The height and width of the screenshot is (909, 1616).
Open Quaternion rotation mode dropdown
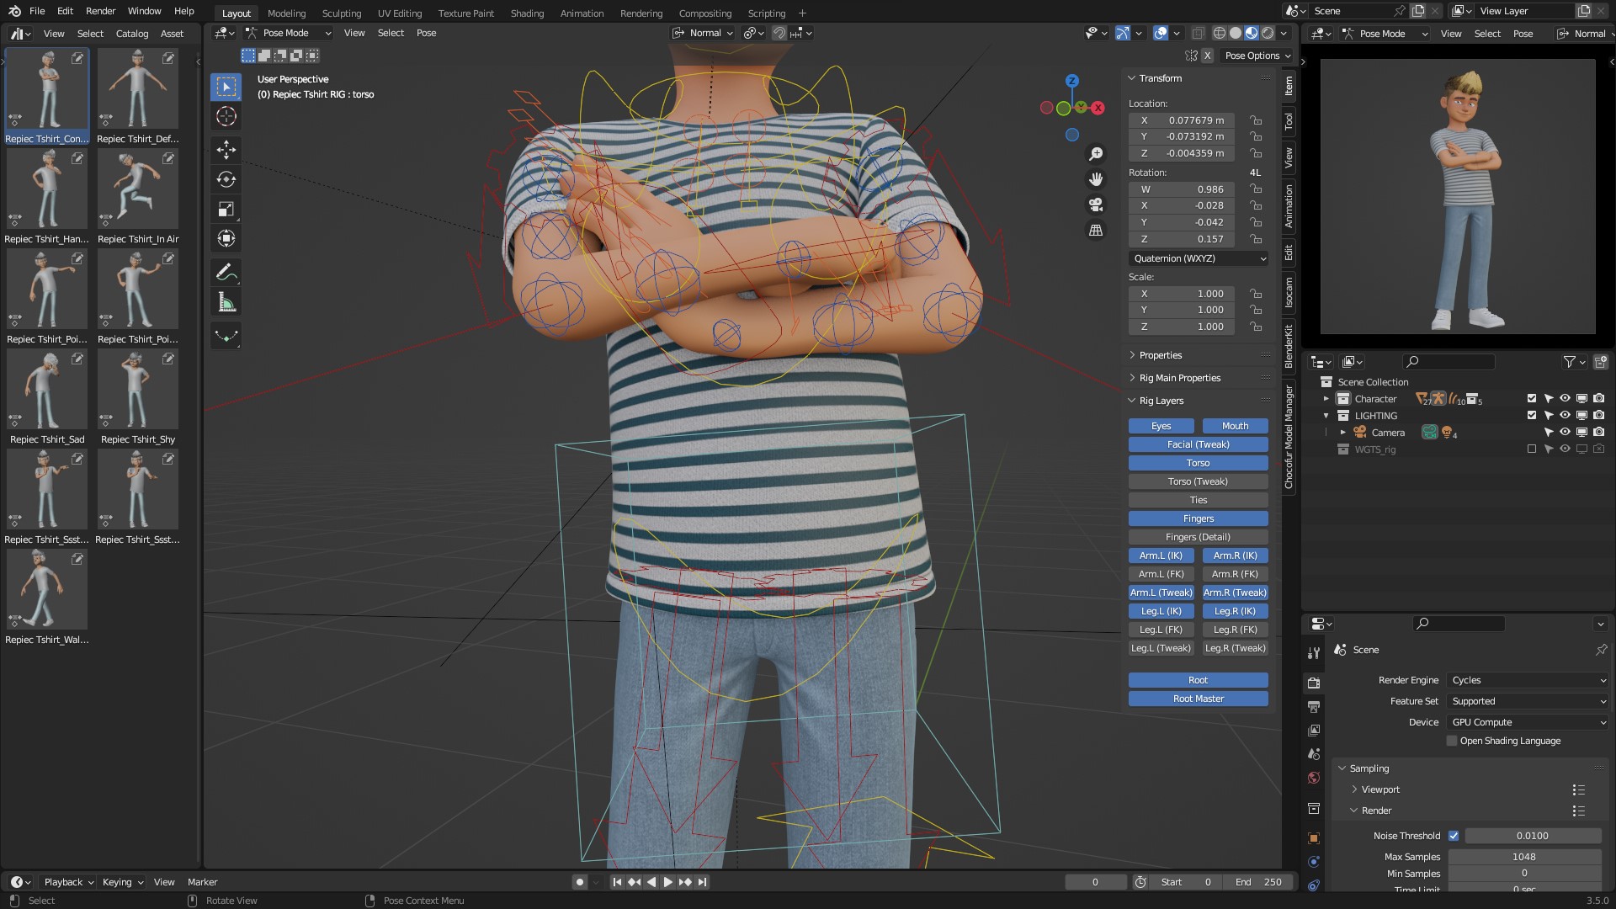tap(1198, 258)
